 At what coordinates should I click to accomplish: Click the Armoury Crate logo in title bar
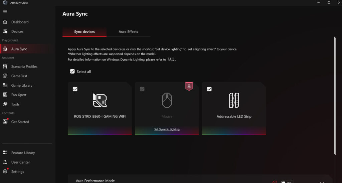[5, 3]
